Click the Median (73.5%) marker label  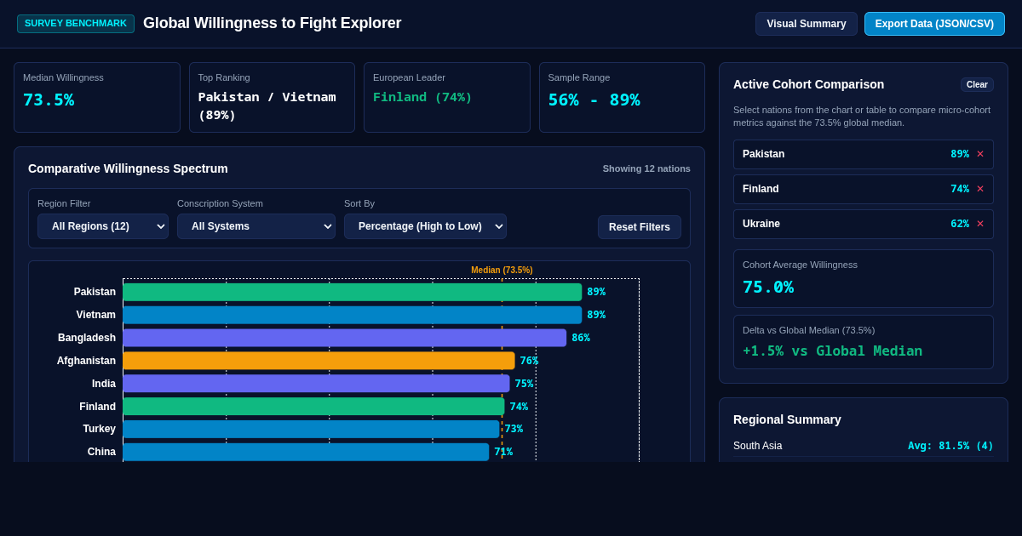[502, 270]
